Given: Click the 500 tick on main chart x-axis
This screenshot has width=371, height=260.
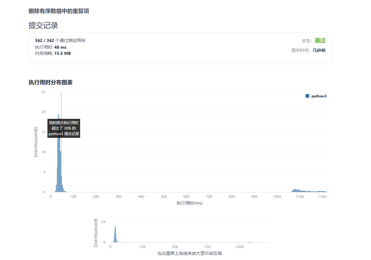Looking at the screenshot, I should click(164, 197).
